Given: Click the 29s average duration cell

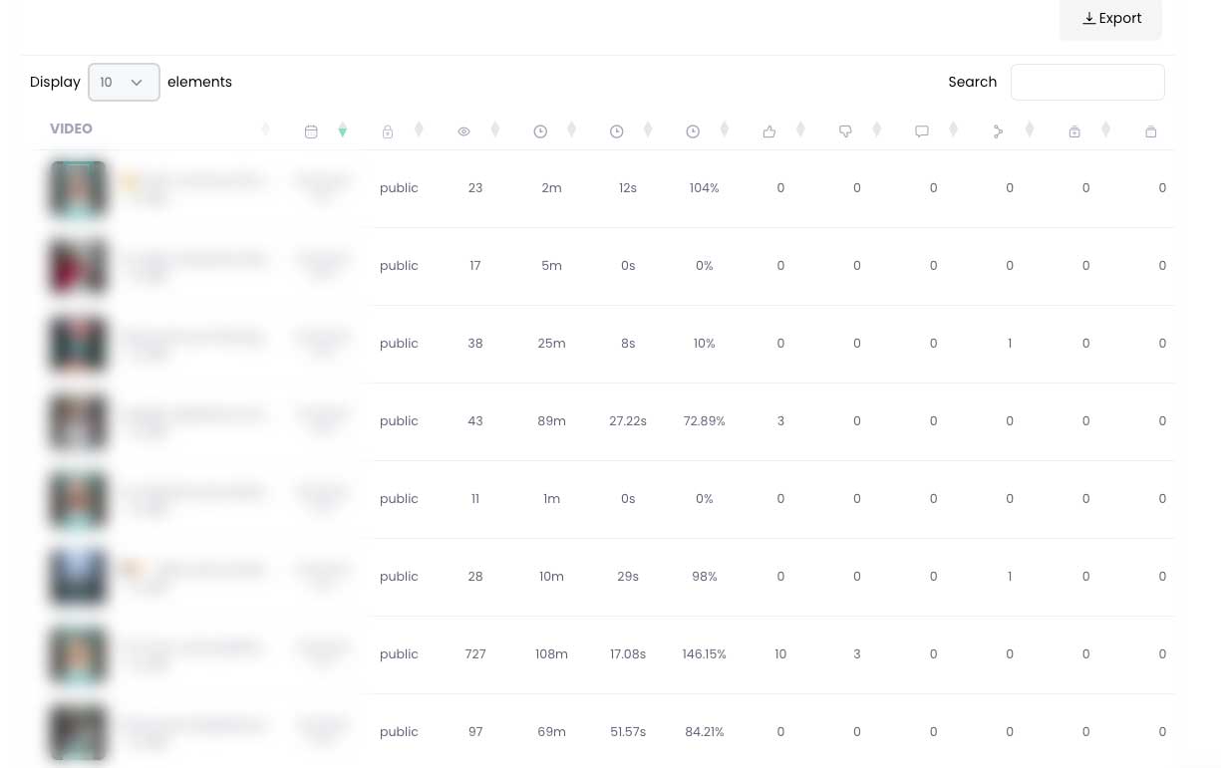Looking at the screenshot, I should pos(628,577).
